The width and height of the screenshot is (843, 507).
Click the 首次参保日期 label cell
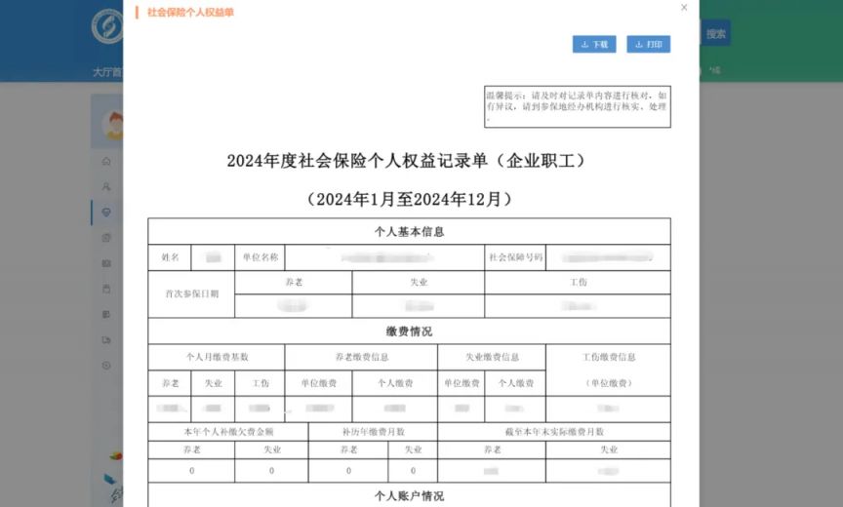click(191, 293)
